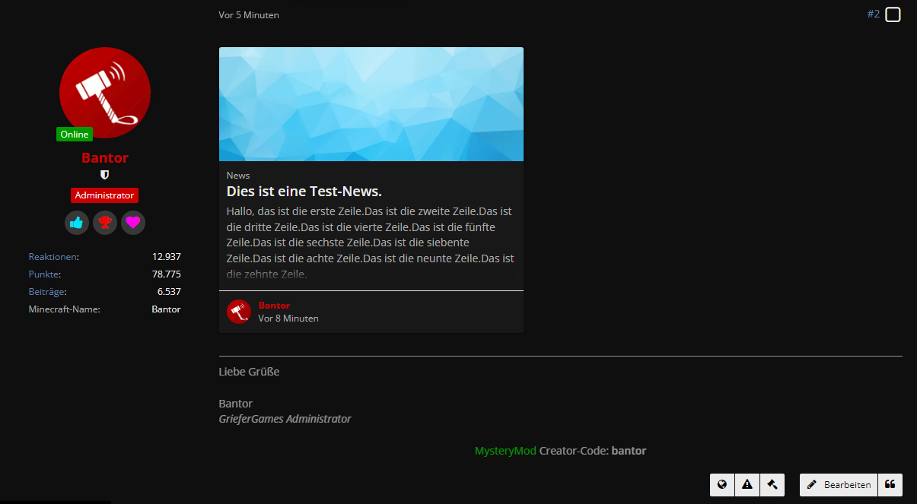
Task: Open moderation gavel icon below post
Action: pos(772,485)
